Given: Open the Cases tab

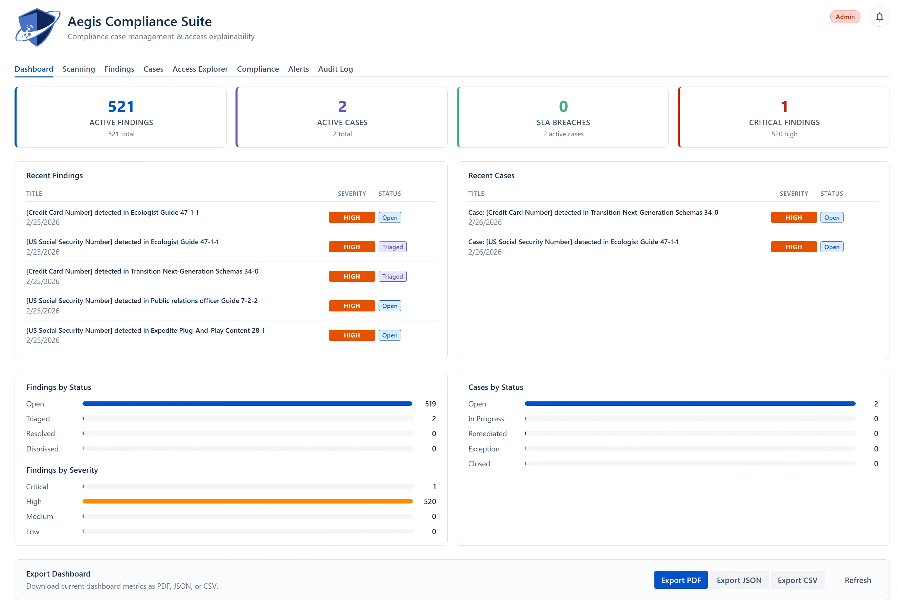Looking at the screenshot, I should point(153,69).
